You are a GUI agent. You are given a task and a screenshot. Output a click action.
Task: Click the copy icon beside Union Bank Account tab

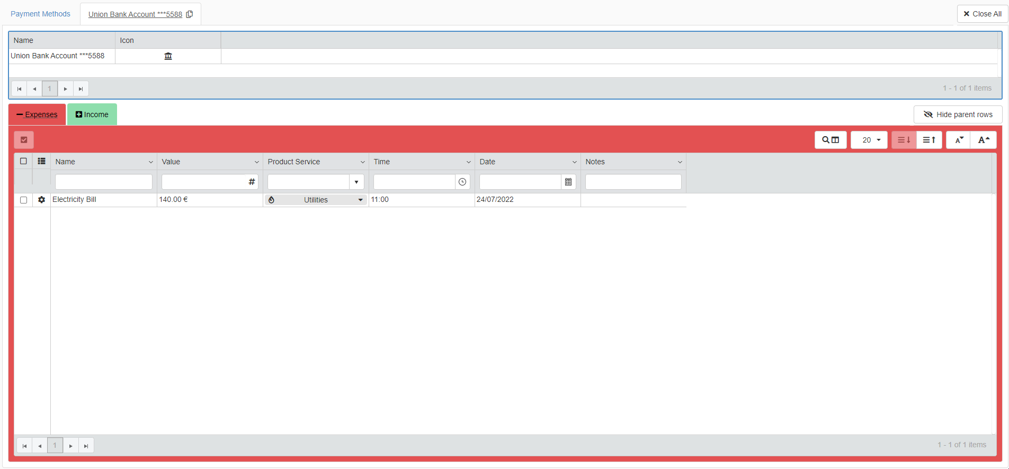pyautogui.click(x=190, y=14)
